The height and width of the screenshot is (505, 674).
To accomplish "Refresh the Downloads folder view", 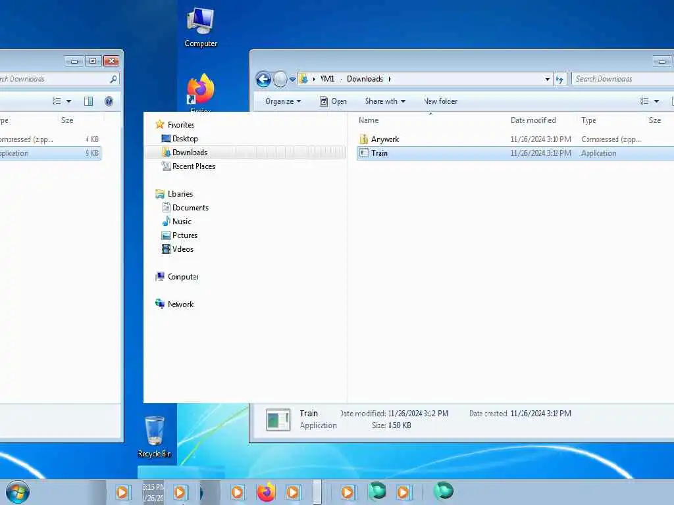I will coord(559,79).
